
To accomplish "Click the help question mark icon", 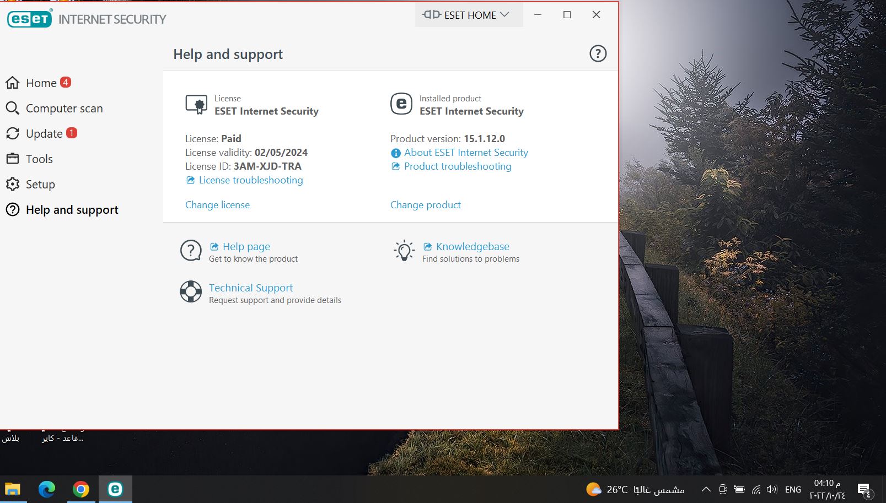I will [598, 53].
